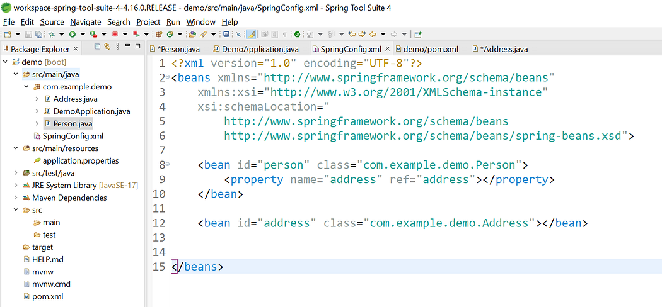Image resolution: width=662 pixels, height=307 pixels.
Task: Click the Save All toolbar icon
Action: point(38,34)
